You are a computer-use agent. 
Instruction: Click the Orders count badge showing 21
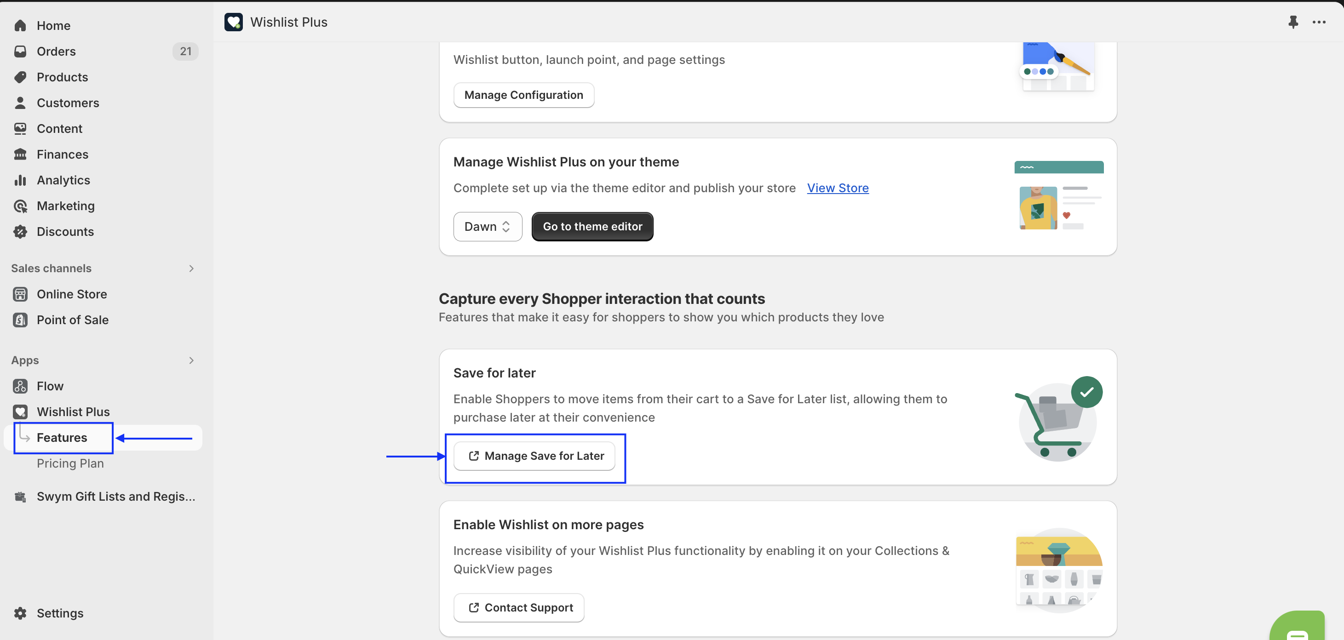click(185, 51)
